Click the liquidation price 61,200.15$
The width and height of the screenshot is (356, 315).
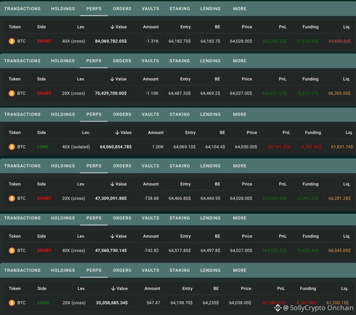[x=337, y=303]
